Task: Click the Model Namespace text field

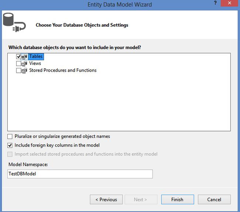Action: [80, 174]
